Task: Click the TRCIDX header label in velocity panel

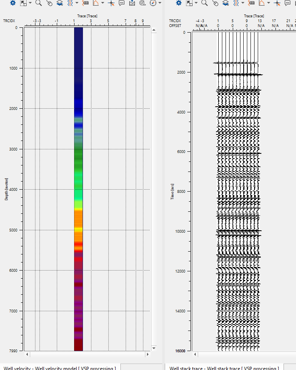Action: (x=9, y=21)
